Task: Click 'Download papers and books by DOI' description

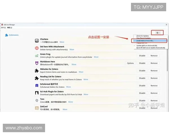Action: [x=61, y=94]
